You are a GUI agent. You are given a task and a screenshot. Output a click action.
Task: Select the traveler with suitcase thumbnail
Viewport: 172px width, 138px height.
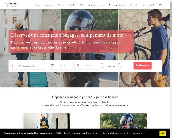tap(47, 121)
